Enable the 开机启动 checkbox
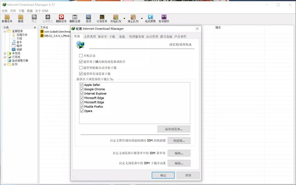Screen dimensions: 296x185 click(81, 55)
